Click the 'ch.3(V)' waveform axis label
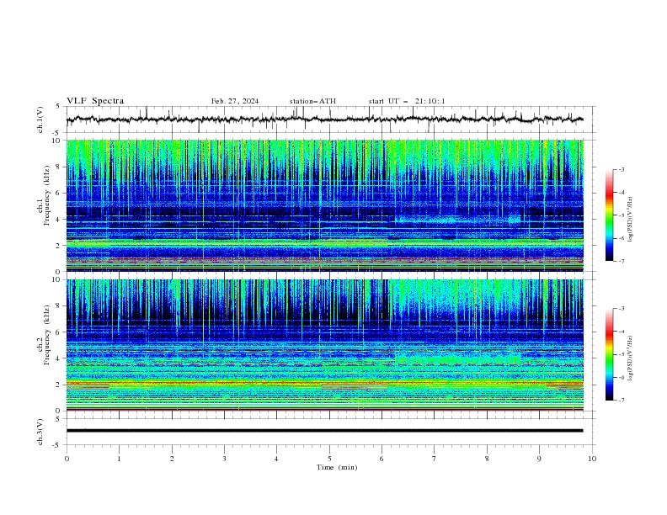Image resolution: width=667 pixels, height=515 pixels. 40,433
